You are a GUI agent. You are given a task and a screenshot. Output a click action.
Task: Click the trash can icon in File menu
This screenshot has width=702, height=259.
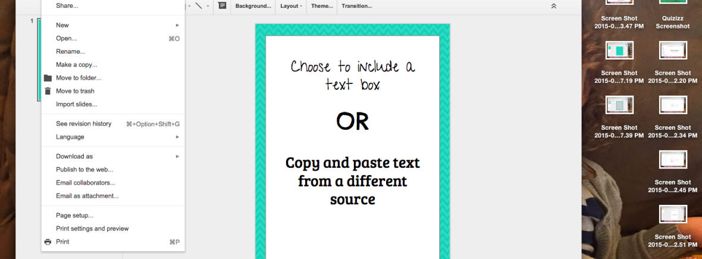(x=48, y=91)
